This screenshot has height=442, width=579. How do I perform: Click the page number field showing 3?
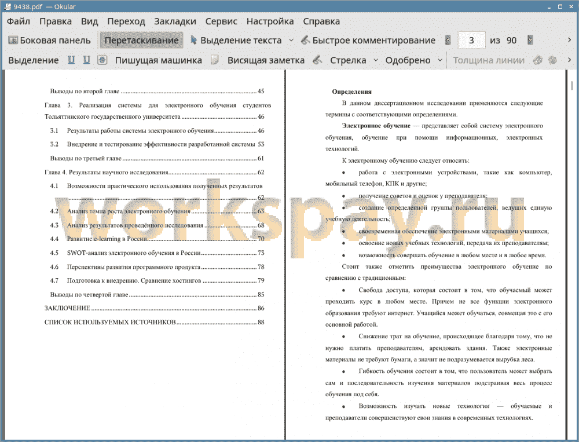pos(471,41)
